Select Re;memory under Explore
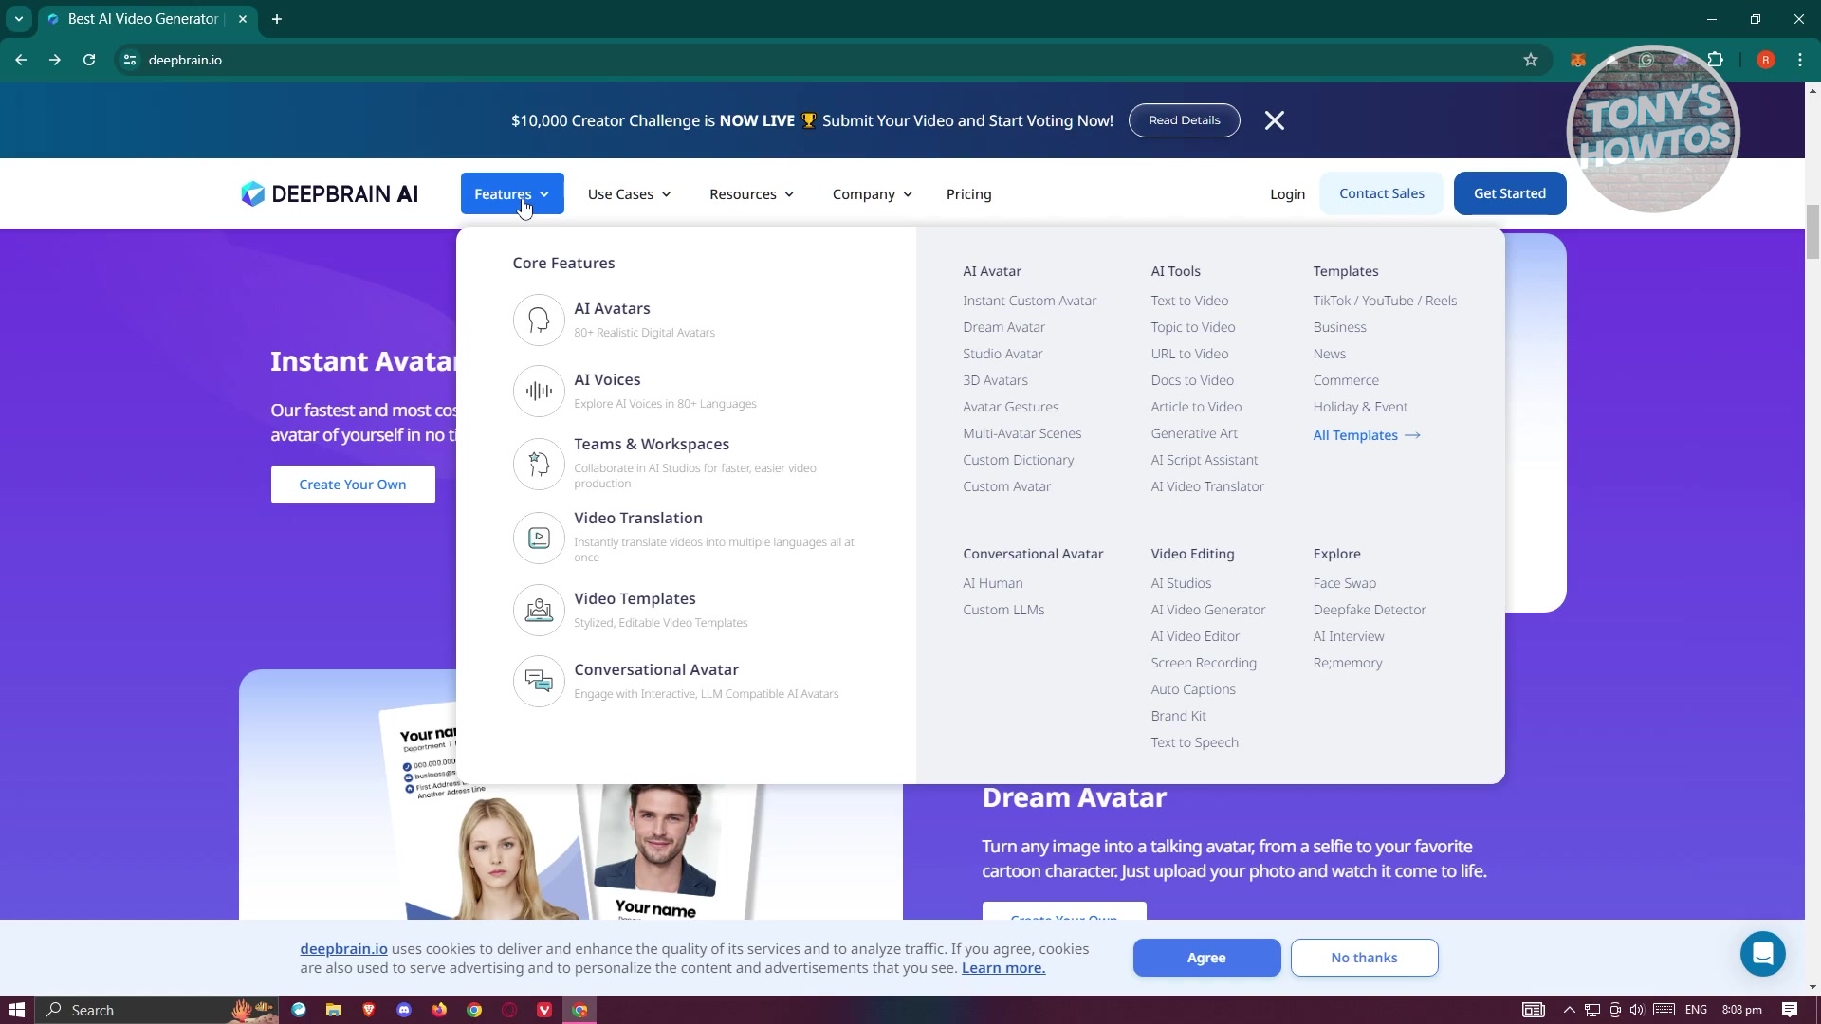The height and width of the screenshot is (1024, 1821). click(1347, 663)
